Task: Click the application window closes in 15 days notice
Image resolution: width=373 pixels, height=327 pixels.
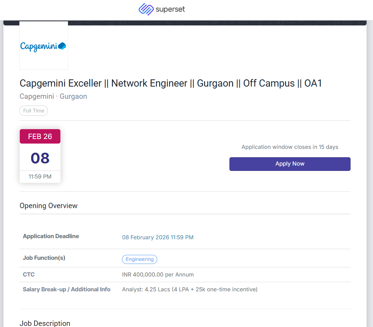Action: tap(290, 147)
